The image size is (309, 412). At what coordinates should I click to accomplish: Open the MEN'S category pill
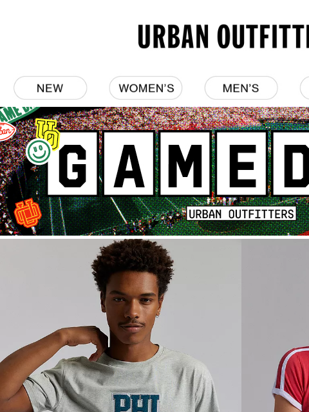[241, 88]
